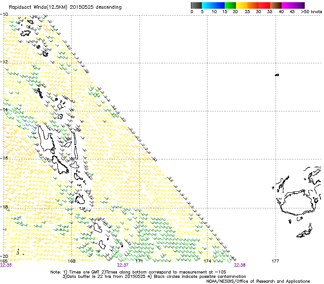324x284 pixels.
Task: Click the '>50 knots' legend label
Action: [x=311, y=12]
